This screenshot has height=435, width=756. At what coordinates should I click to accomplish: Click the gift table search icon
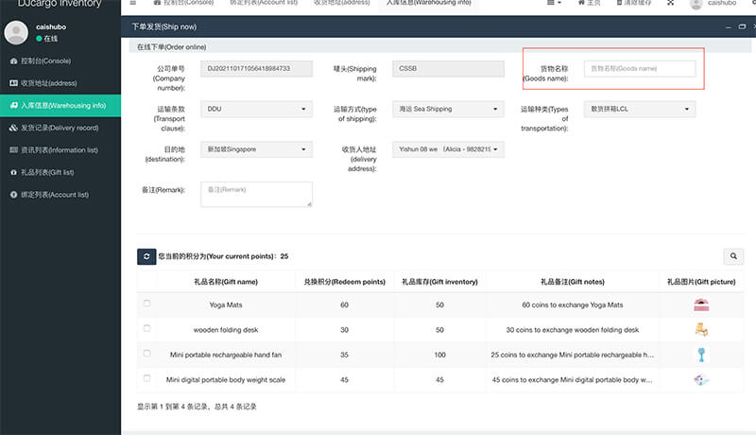point(733,256)
